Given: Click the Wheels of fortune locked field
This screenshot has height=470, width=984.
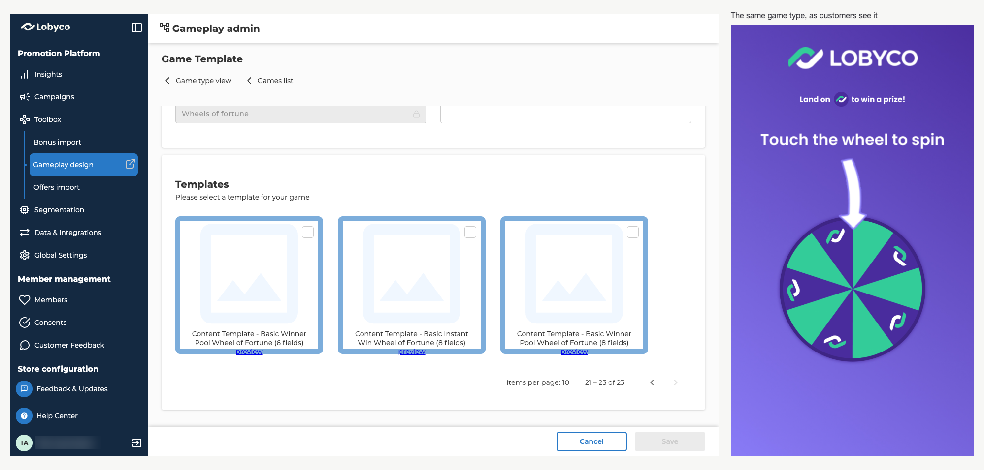Looking at the screenshot, I should pyautogui.click(x=301, y=114).
